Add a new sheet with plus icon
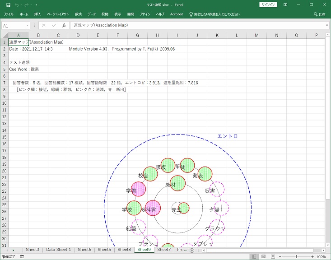This screenshot has width=331, height=260. point(192,250)
